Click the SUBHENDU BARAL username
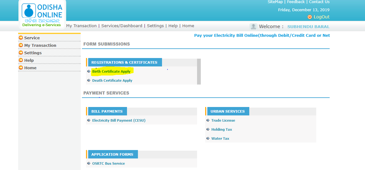 (308, 27)
